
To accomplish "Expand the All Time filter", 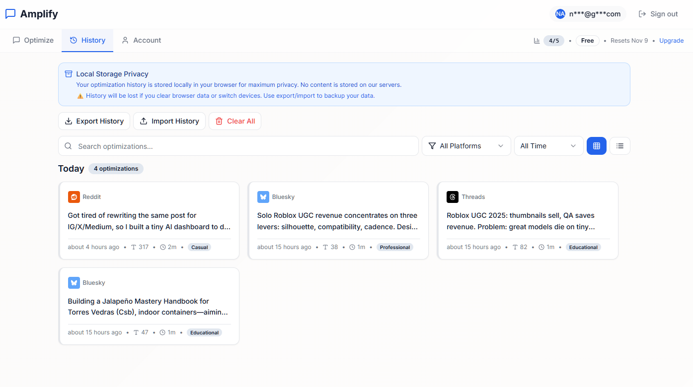I will coord(548,145).
